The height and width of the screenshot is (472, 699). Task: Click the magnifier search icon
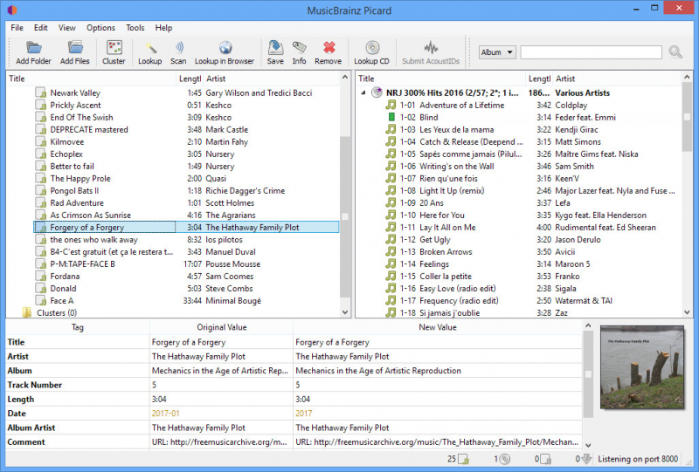point(675,52)
